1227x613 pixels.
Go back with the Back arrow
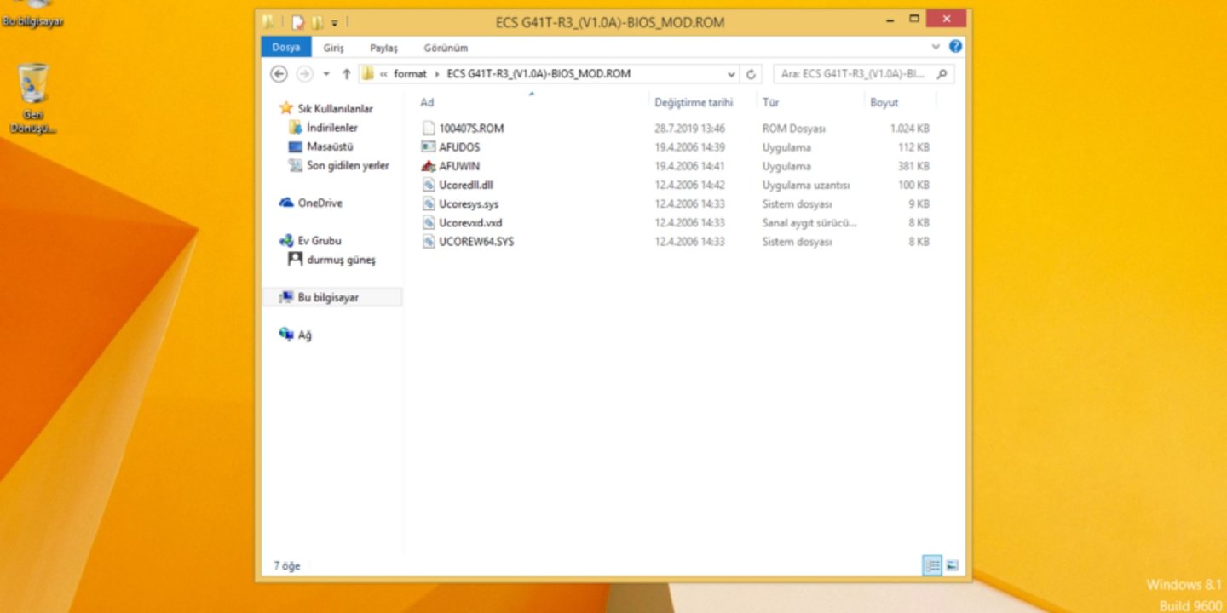[279, 74]
